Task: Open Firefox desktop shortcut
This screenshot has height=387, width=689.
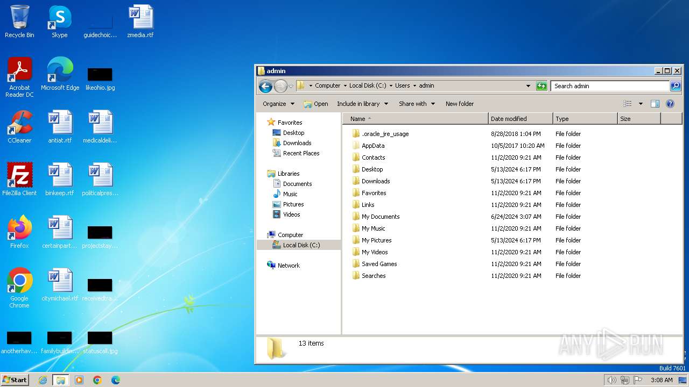Action: [19, 232]
